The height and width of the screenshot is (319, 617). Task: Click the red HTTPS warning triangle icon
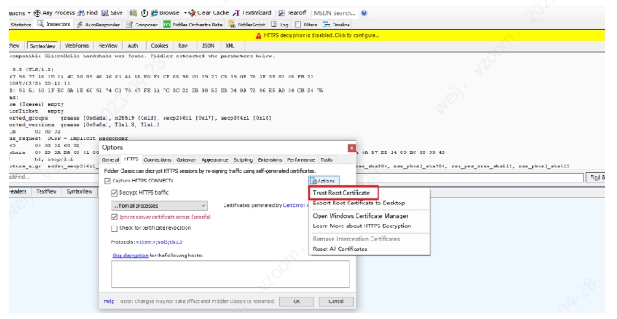259,36
